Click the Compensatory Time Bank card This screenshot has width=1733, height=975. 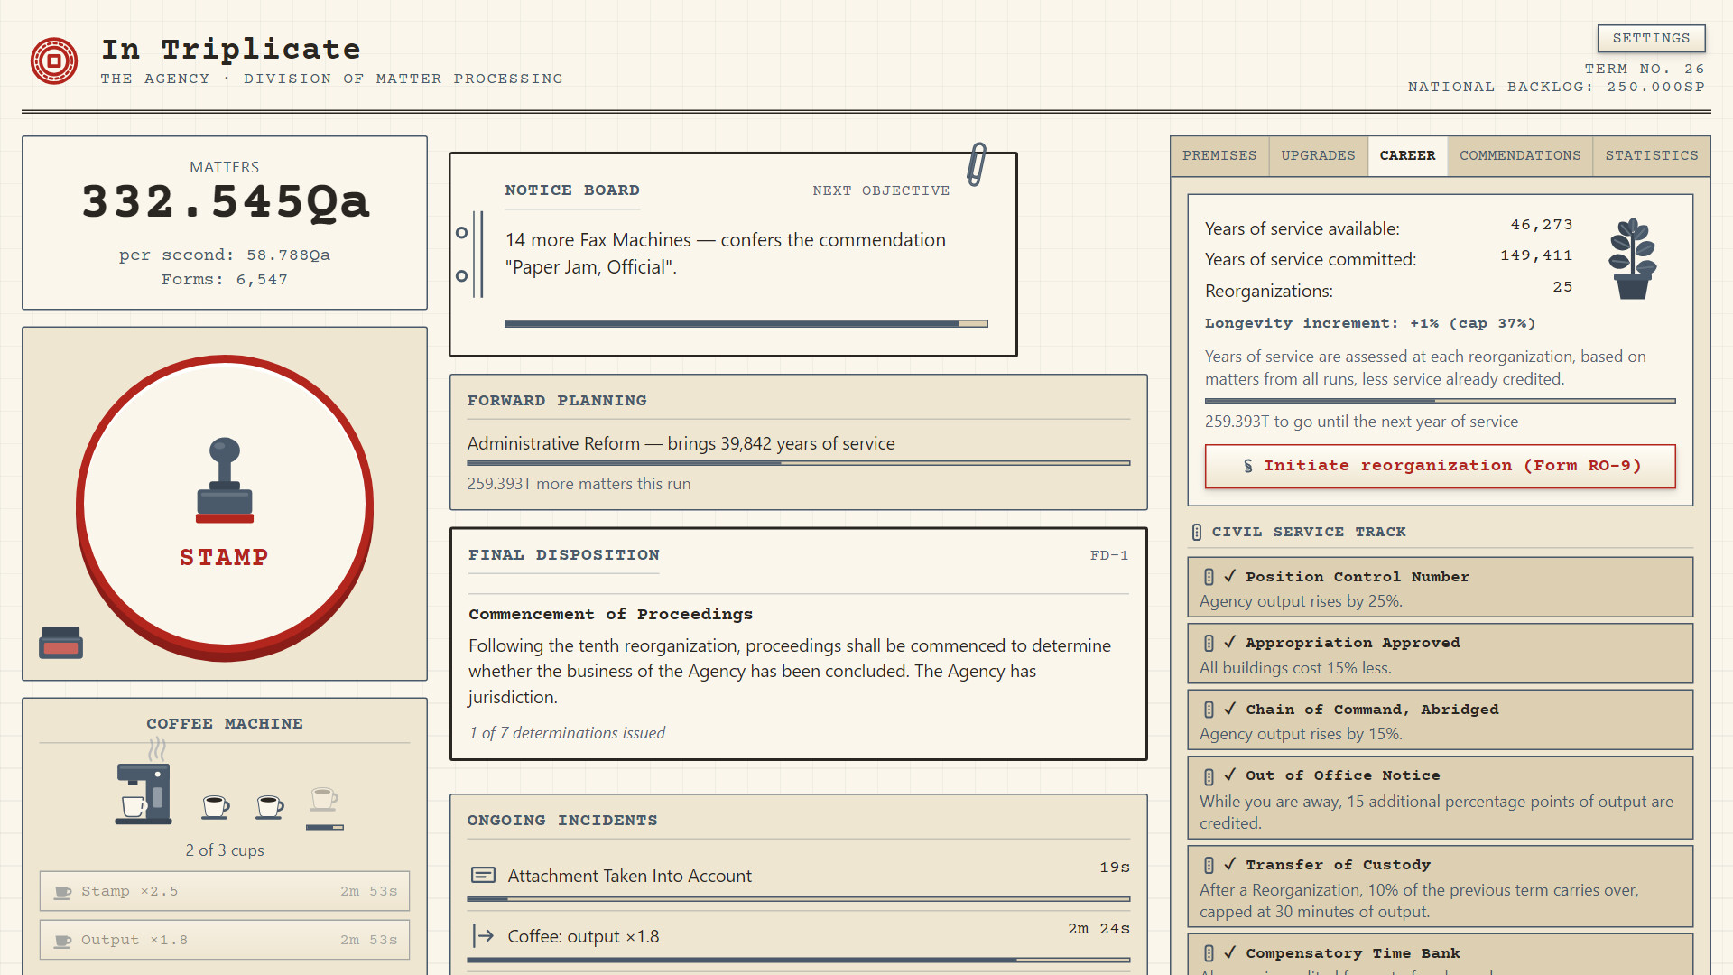pyautogui.click(x=1440, y=954)
